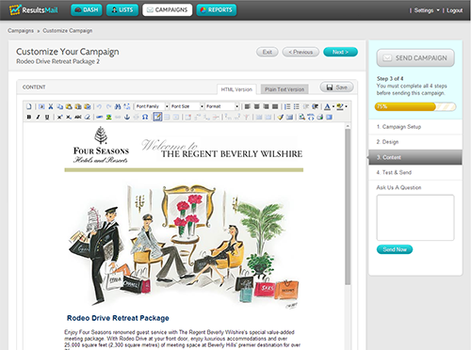
Task: Insert a numbered list
Action: (x=287, y=106)
